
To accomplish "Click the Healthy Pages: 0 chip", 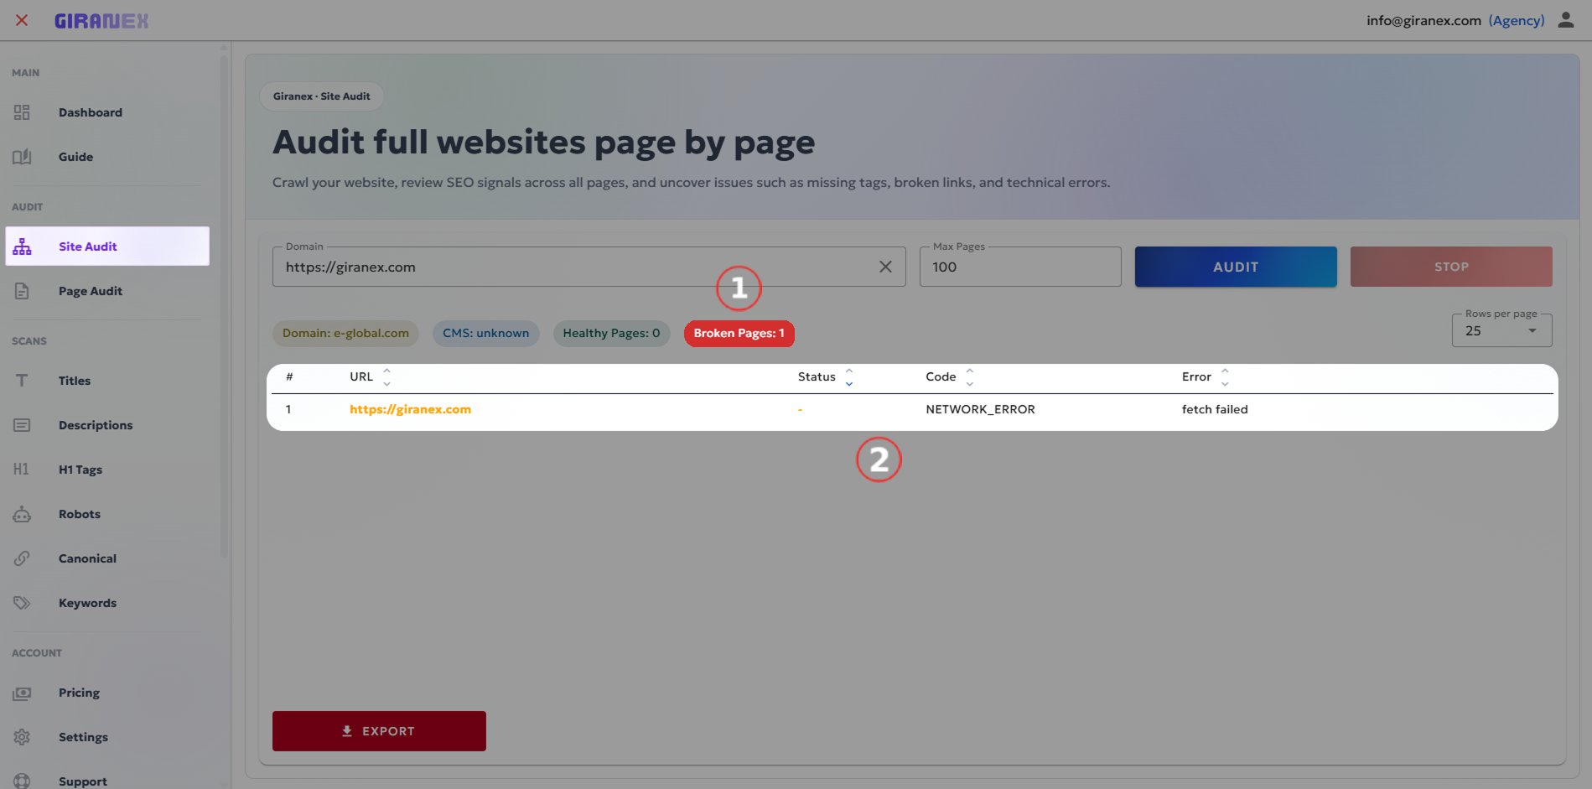I will tap(611, 334).
